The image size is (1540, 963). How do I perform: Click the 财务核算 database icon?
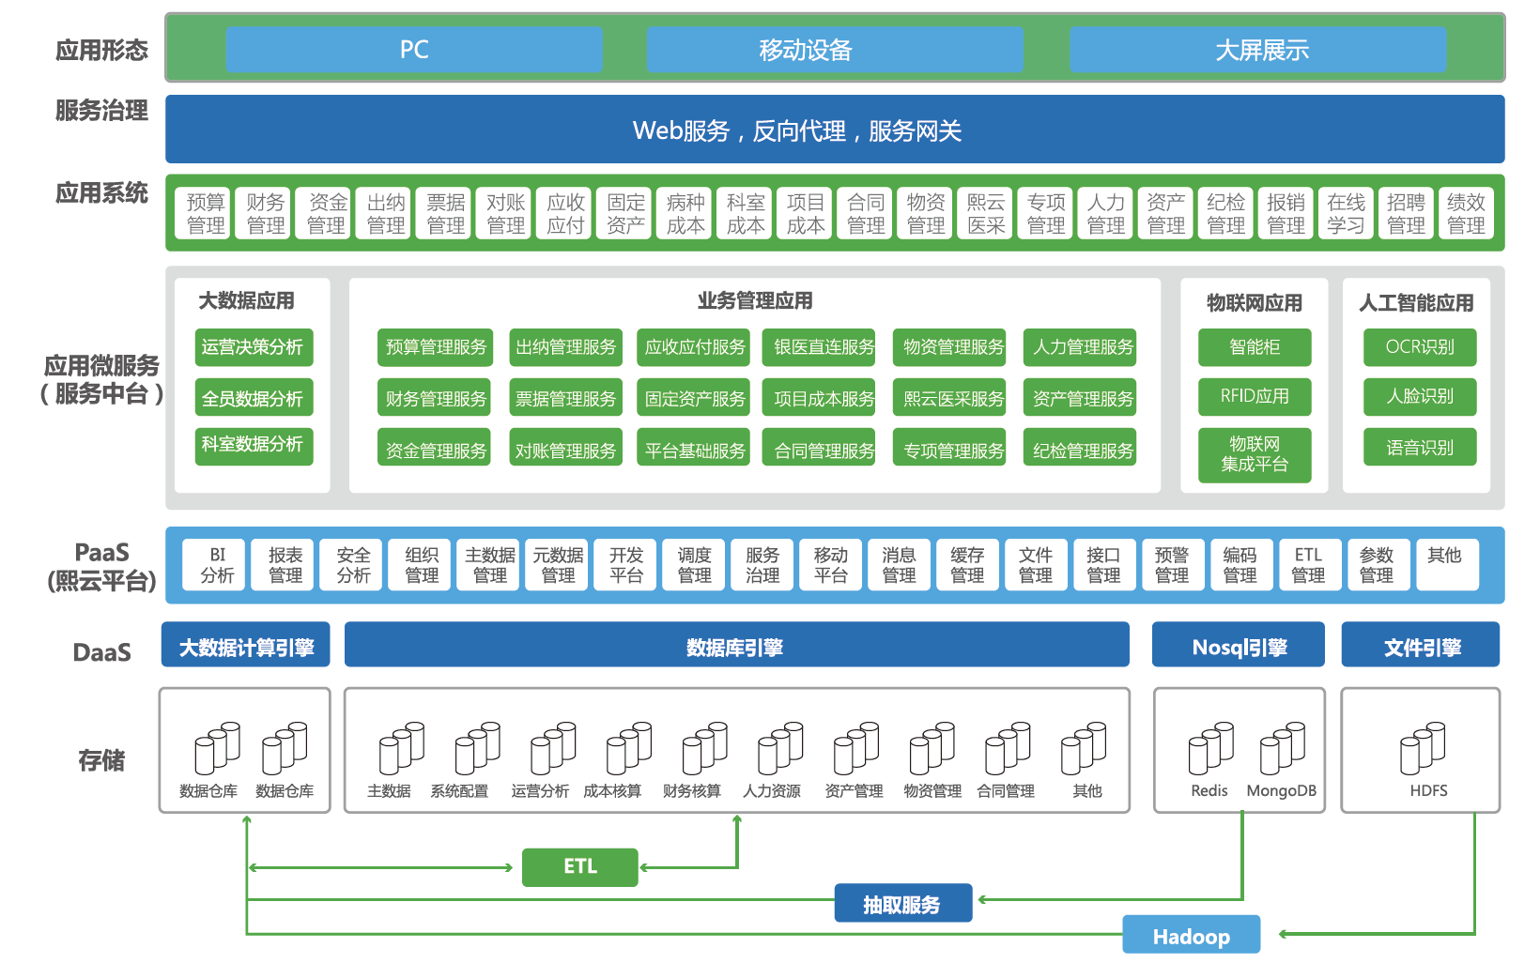coord(705,748)
